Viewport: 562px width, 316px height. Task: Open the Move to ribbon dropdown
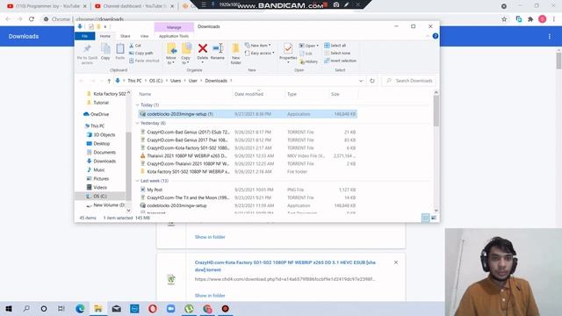tap(171, 54)
